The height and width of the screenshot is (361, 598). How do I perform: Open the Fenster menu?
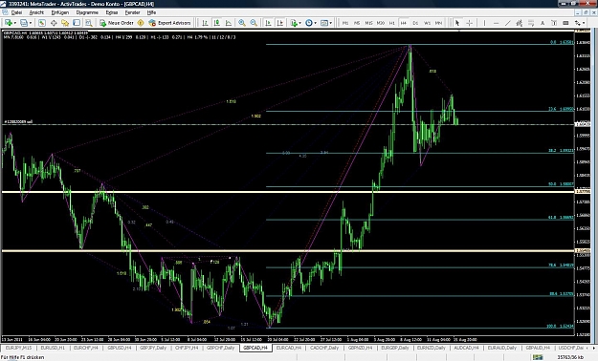click(132, 12)
